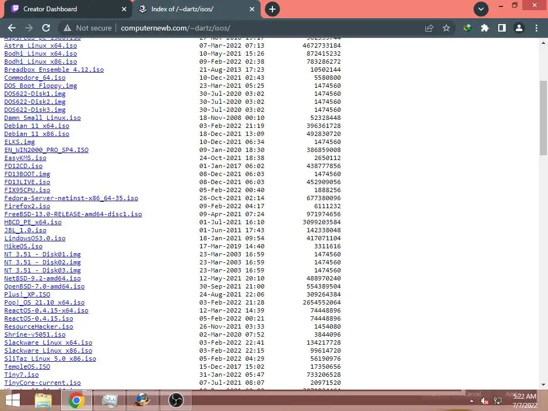
Task: Open the taskbar clock and date
Action: 524,401
